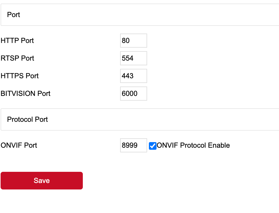This screenshot has width=279, height=213.
Task: Save the port settings with red button
Action: tap(42, 181)
